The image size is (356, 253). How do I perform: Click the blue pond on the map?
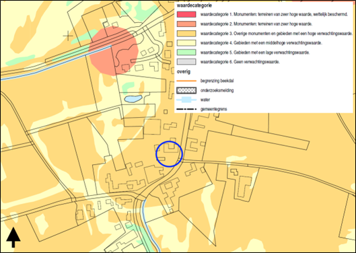click(x=133, y=98)
